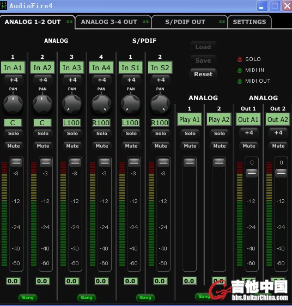Click the In A1 fader handle
Screen dimensions: 292x306
(16, 163)
